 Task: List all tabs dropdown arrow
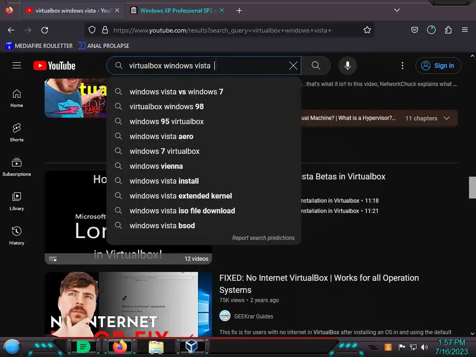click(x=397, y=10)
